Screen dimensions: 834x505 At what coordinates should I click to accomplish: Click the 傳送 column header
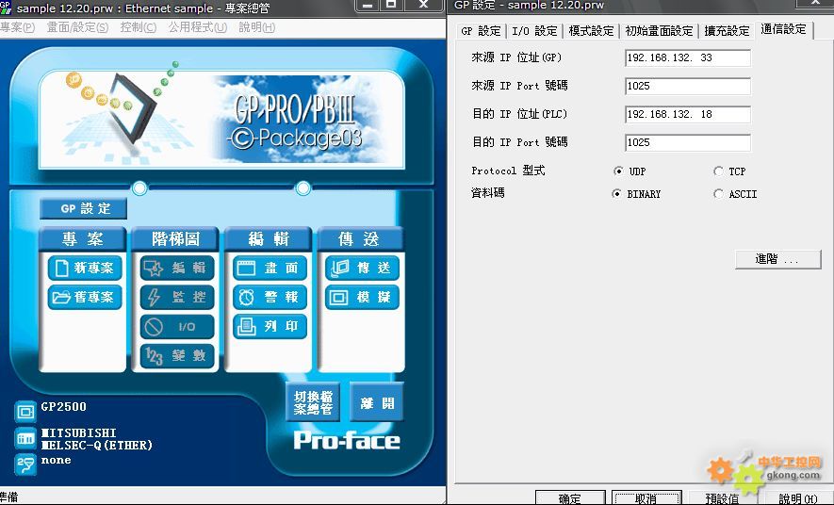coord(360,239)
